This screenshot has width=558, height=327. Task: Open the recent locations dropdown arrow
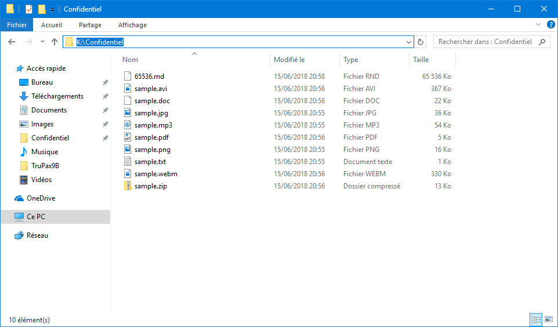pyautogui.click(x=42, y=42)
